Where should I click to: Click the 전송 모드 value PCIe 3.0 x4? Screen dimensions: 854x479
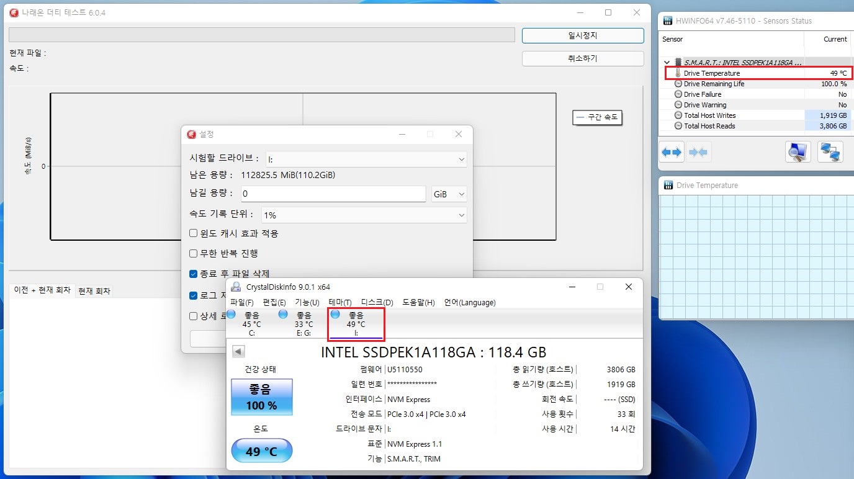tap(426, 414)
